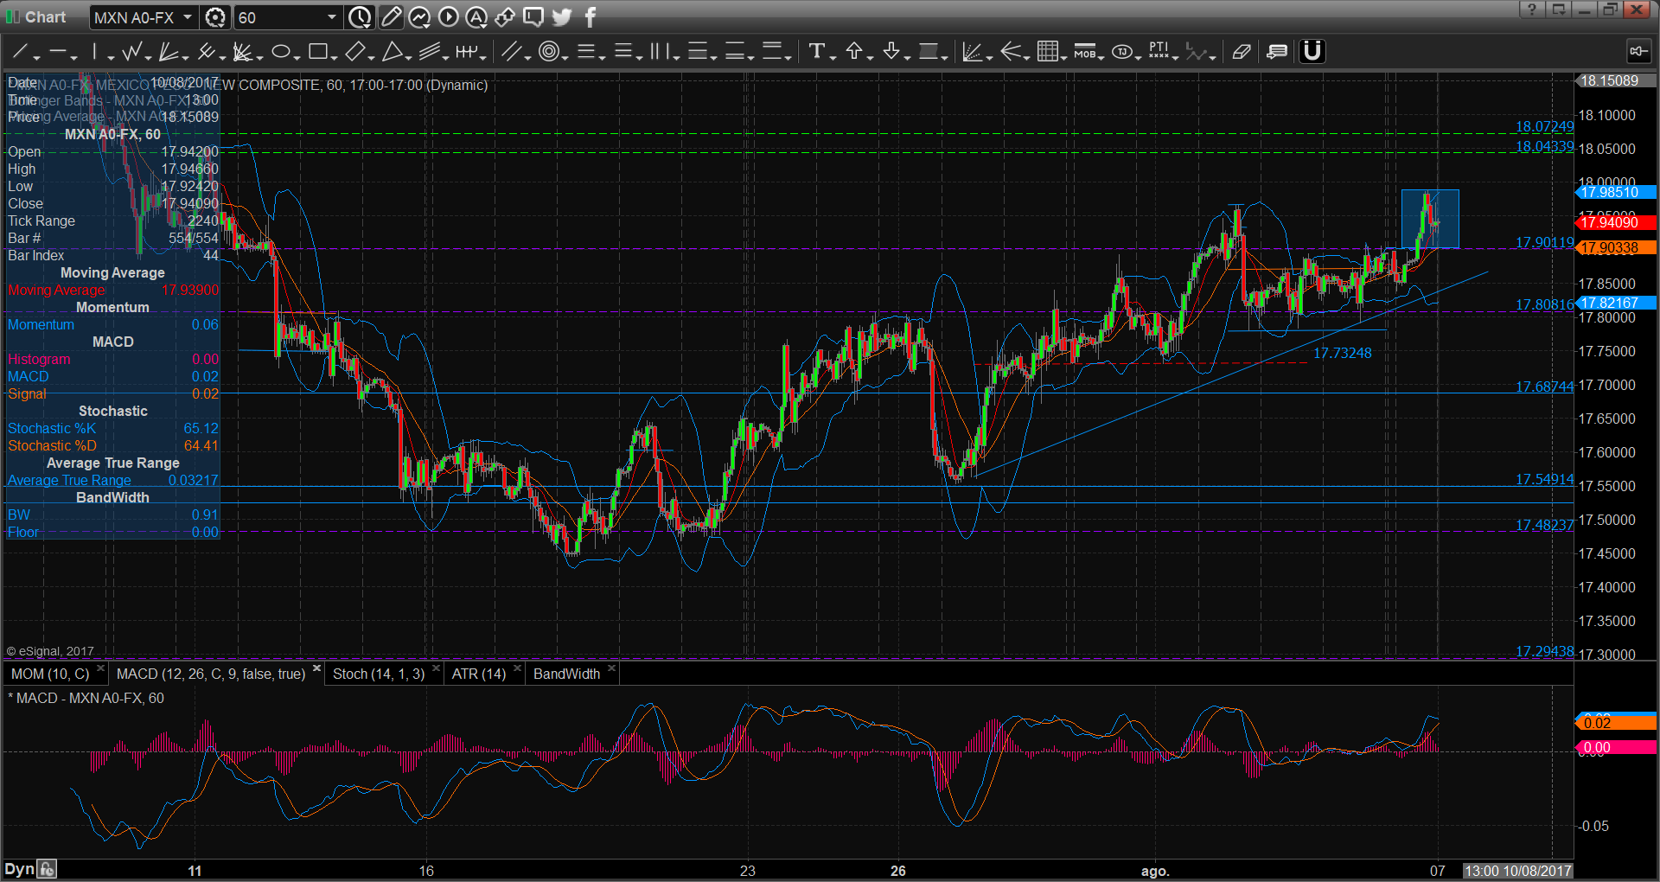This screenshot has width=1660, height=882.
Task: Open the studies chart icon
Action: (419, 16)
